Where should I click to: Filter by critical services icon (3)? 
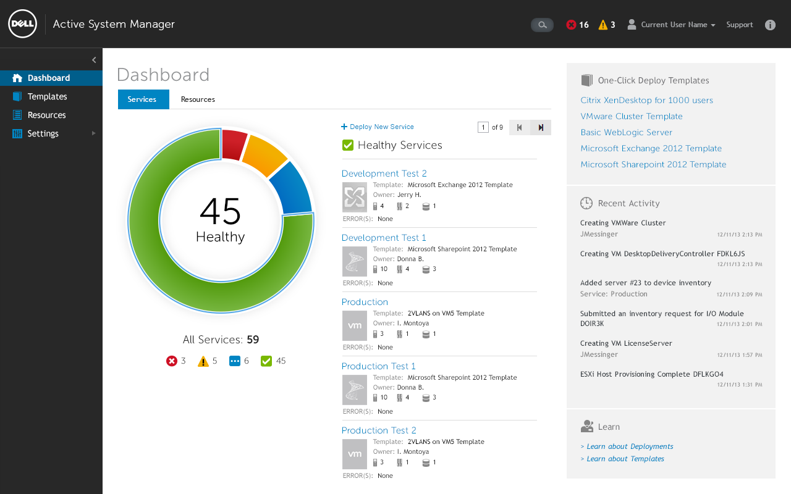click(x=172, y=361)
